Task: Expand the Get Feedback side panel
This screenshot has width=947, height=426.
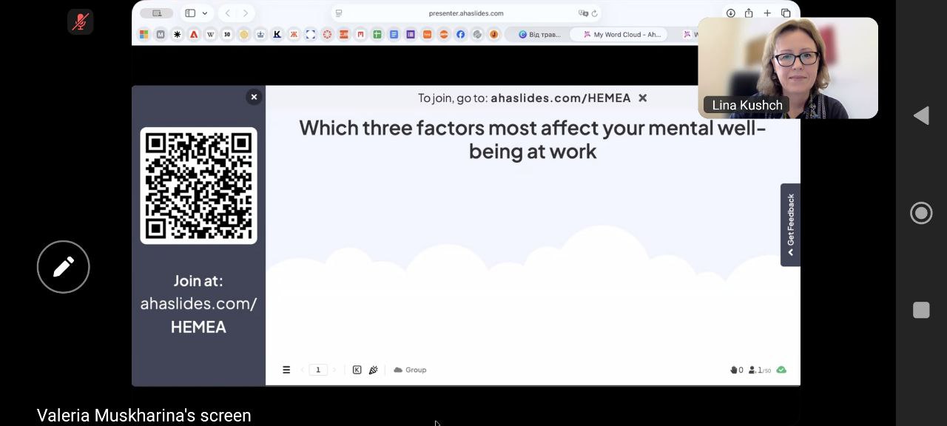Action: [790, 225]
